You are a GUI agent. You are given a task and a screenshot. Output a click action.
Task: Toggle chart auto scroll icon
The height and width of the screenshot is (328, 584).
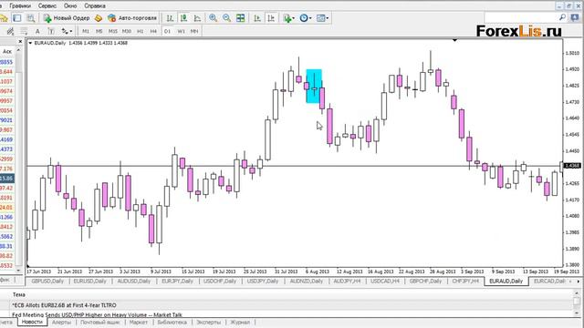[257, 18]
